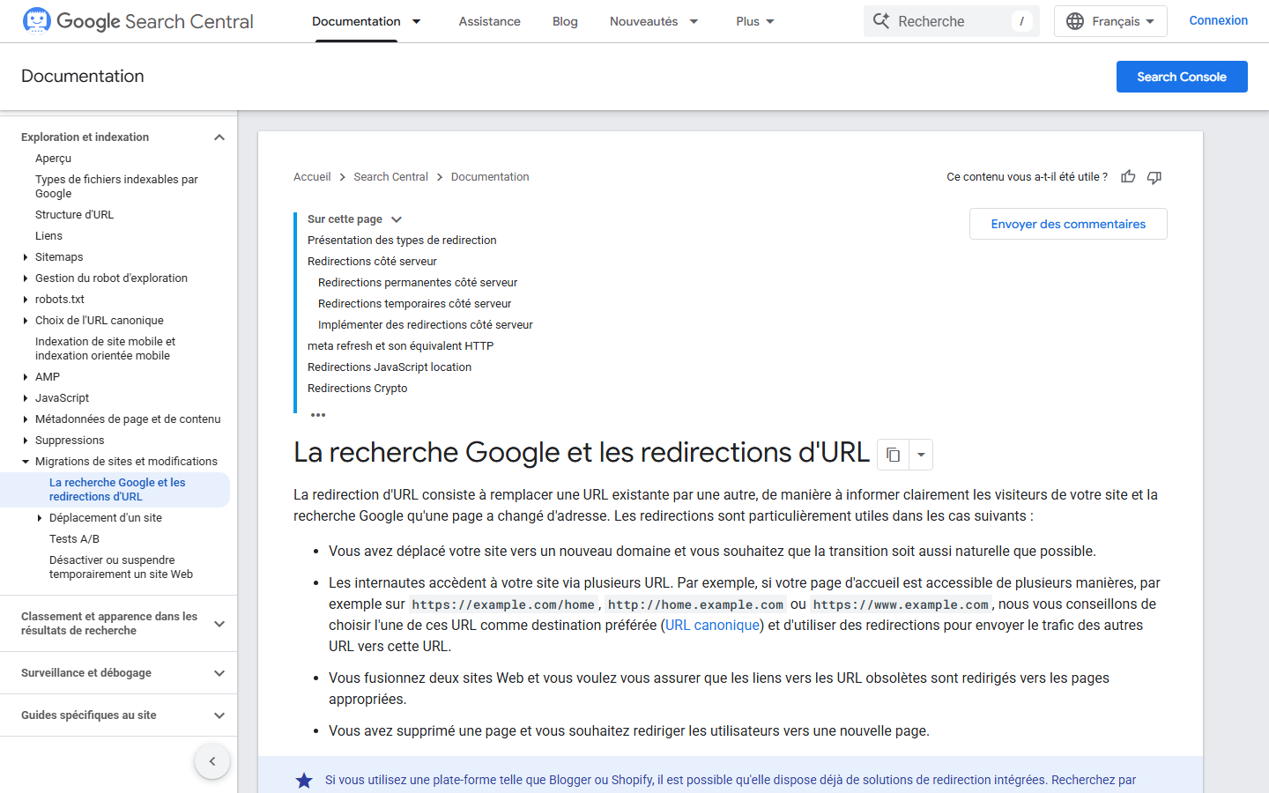Copy the page with the copy icon
Screen dimensions: 1269x793
pyautogui.click(x=893, y=455)
